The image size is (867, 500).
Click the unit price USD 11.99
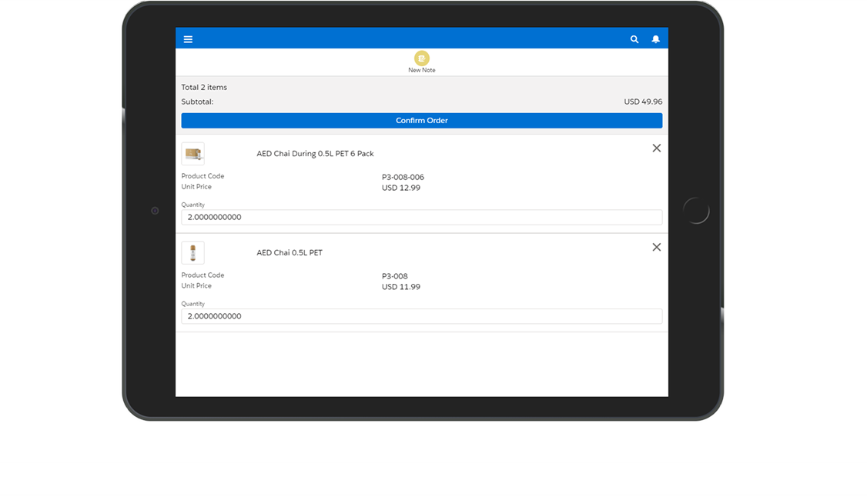tap(401, 288)
